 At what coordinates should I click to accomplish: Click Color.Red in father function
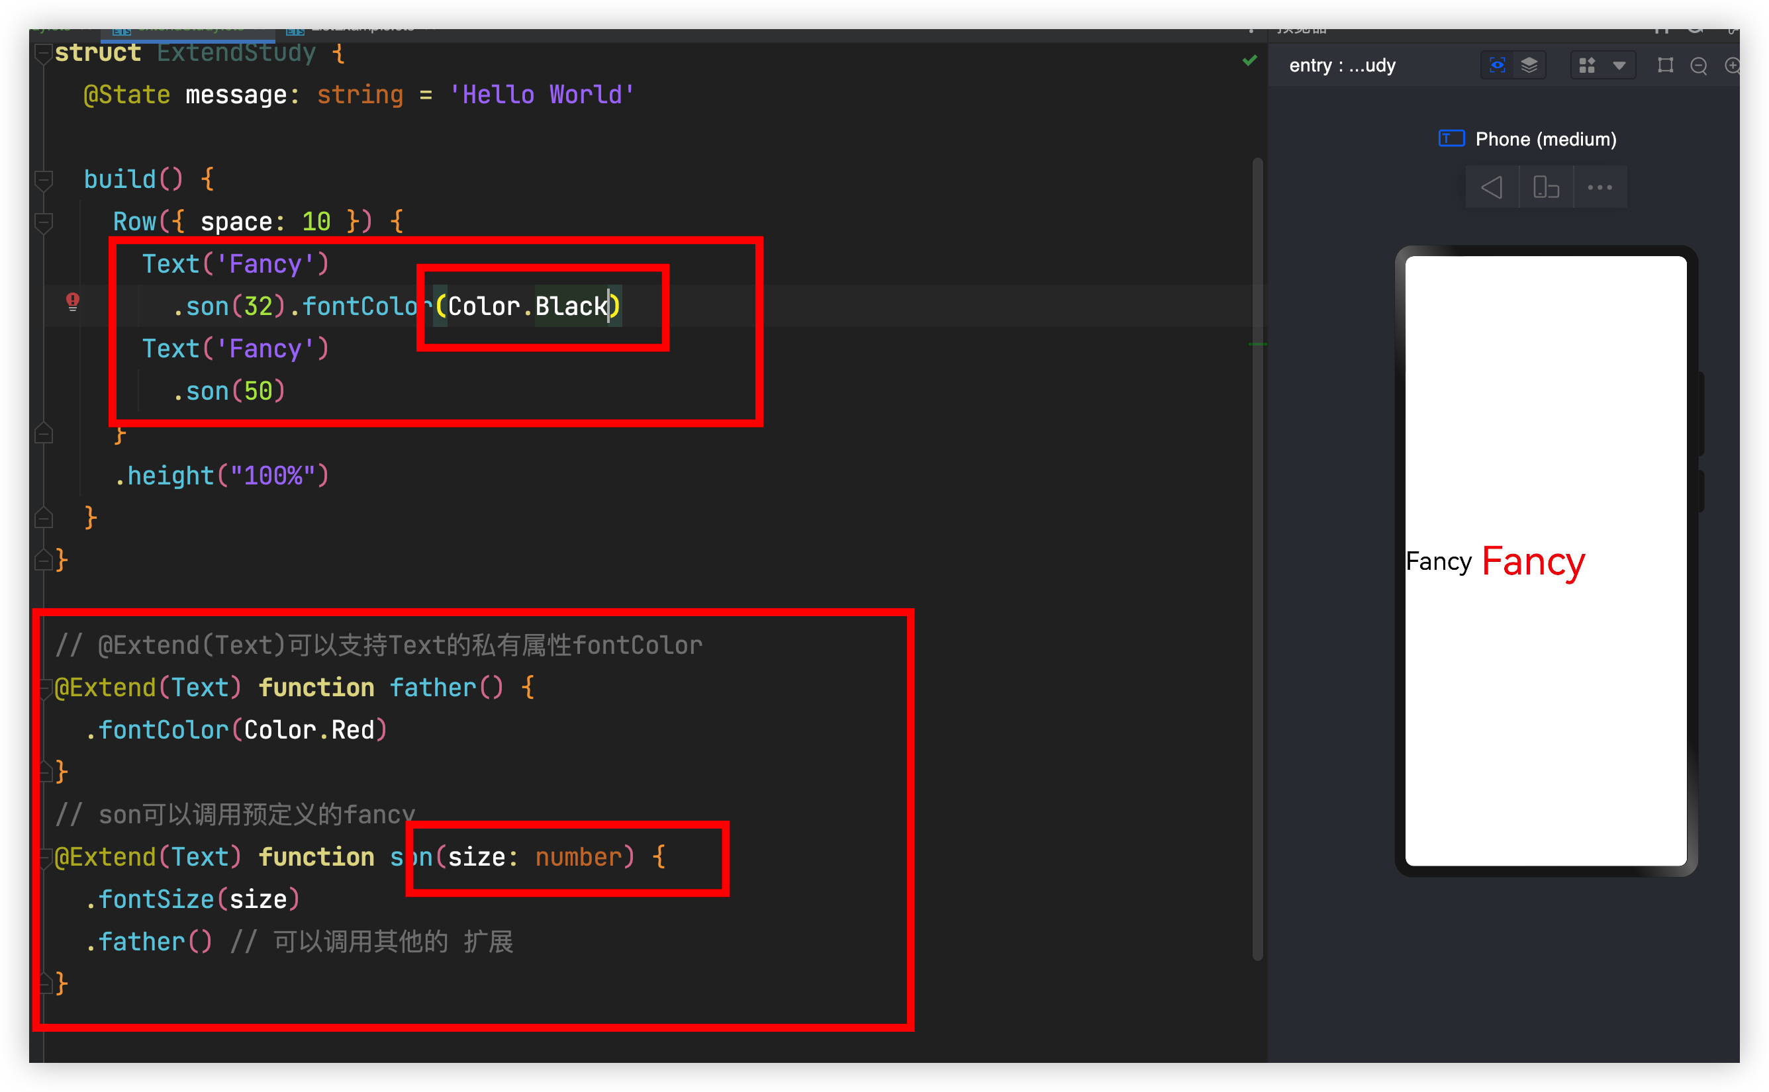pos(309,730)
